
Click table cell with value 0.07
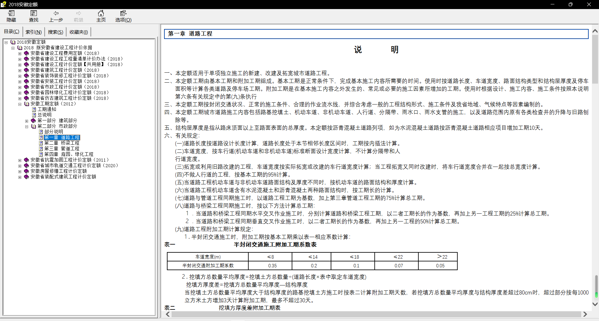click(x=397, y=265)
